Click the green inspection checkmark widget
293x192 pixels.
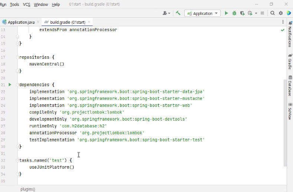click(283, 30)
